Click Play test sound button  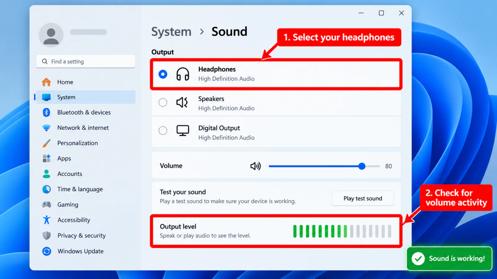point(363,198)
